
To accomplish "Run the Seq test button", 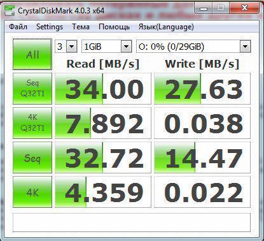I will pyautogui.click(x=32, y=157).
